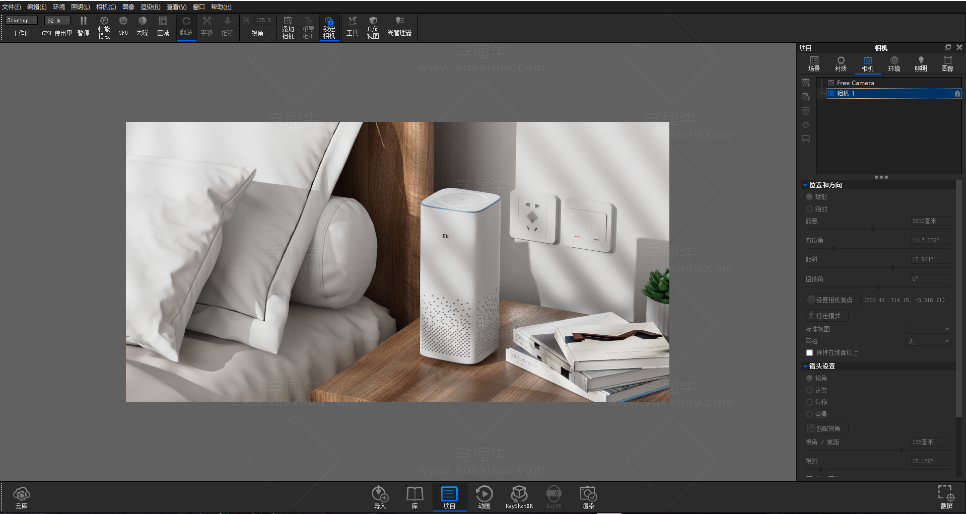Viewport: 966px width, 514px height.
Task: Select Free Camera in camera list
Action: tap(855, 83)
